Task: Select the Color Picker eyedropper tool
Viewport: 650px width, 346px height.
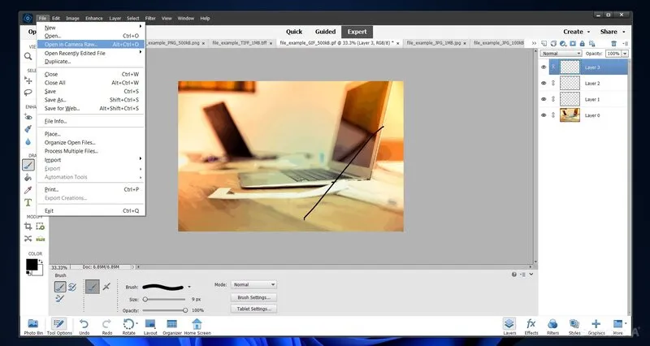Action: tap(28, 190)
